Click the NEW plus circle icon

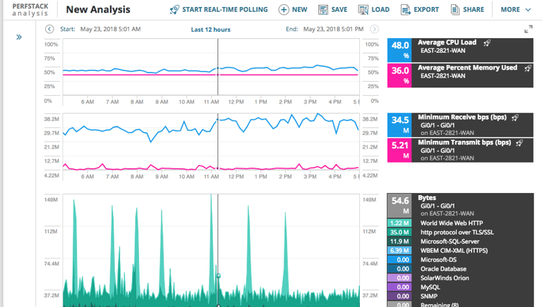point(284,10)
